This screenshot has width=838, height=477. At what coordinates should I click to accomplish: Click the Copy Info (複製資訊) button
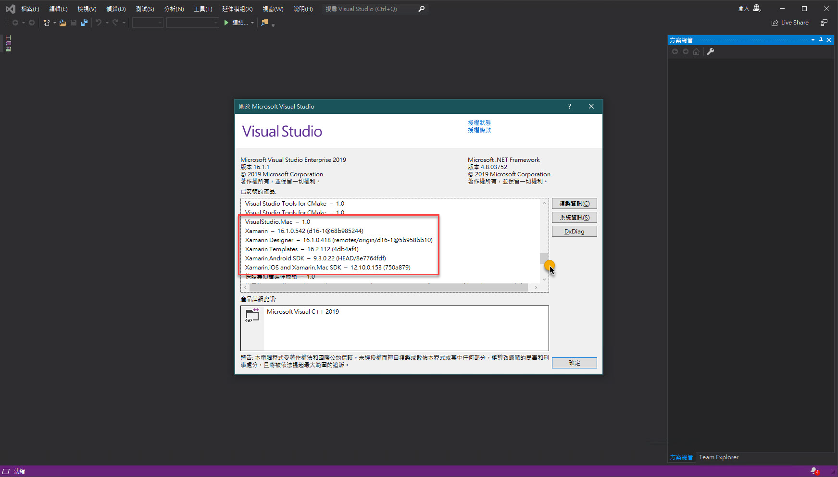575,204
